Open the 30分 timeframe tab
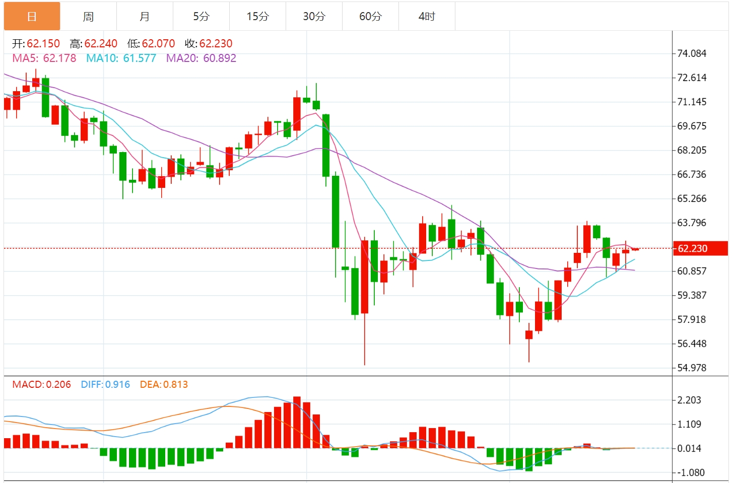This screenshot has height=483, width=737. click(314, 17)
